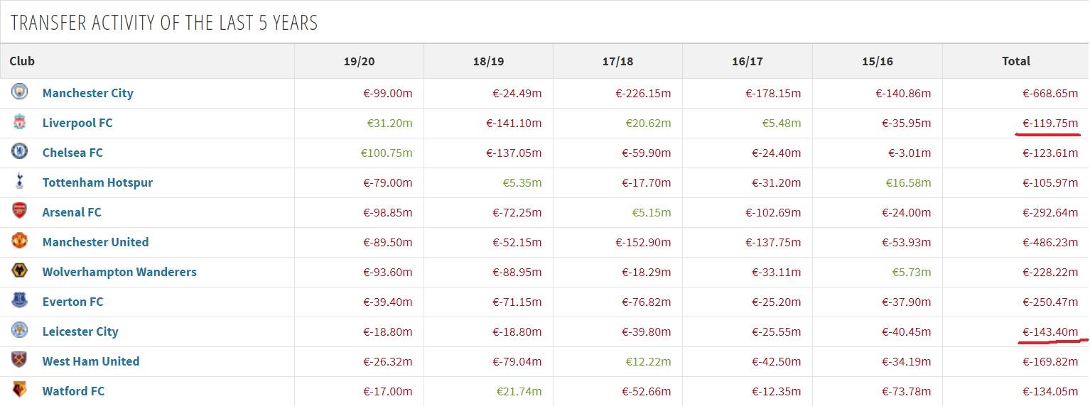Click the Manchester United crest icon
Viewport: 1090px width, 406px height.
[x=20, y=241]
